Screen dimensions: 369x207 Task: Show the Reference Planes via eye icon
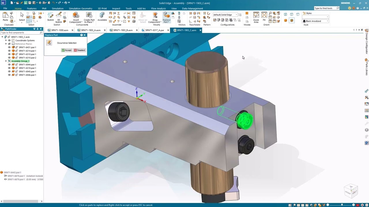tap(9, 44)
